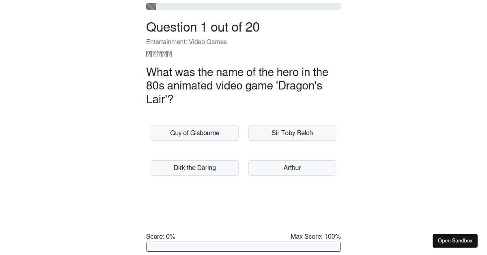Click the second difficulty rating icon
The height and width of the screenshot is (255, 487).
pyautogui.click(x=153, y=54)
